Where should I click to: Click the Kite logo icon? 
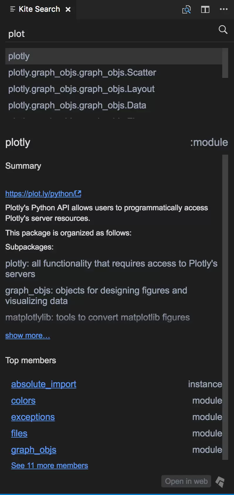220,482
